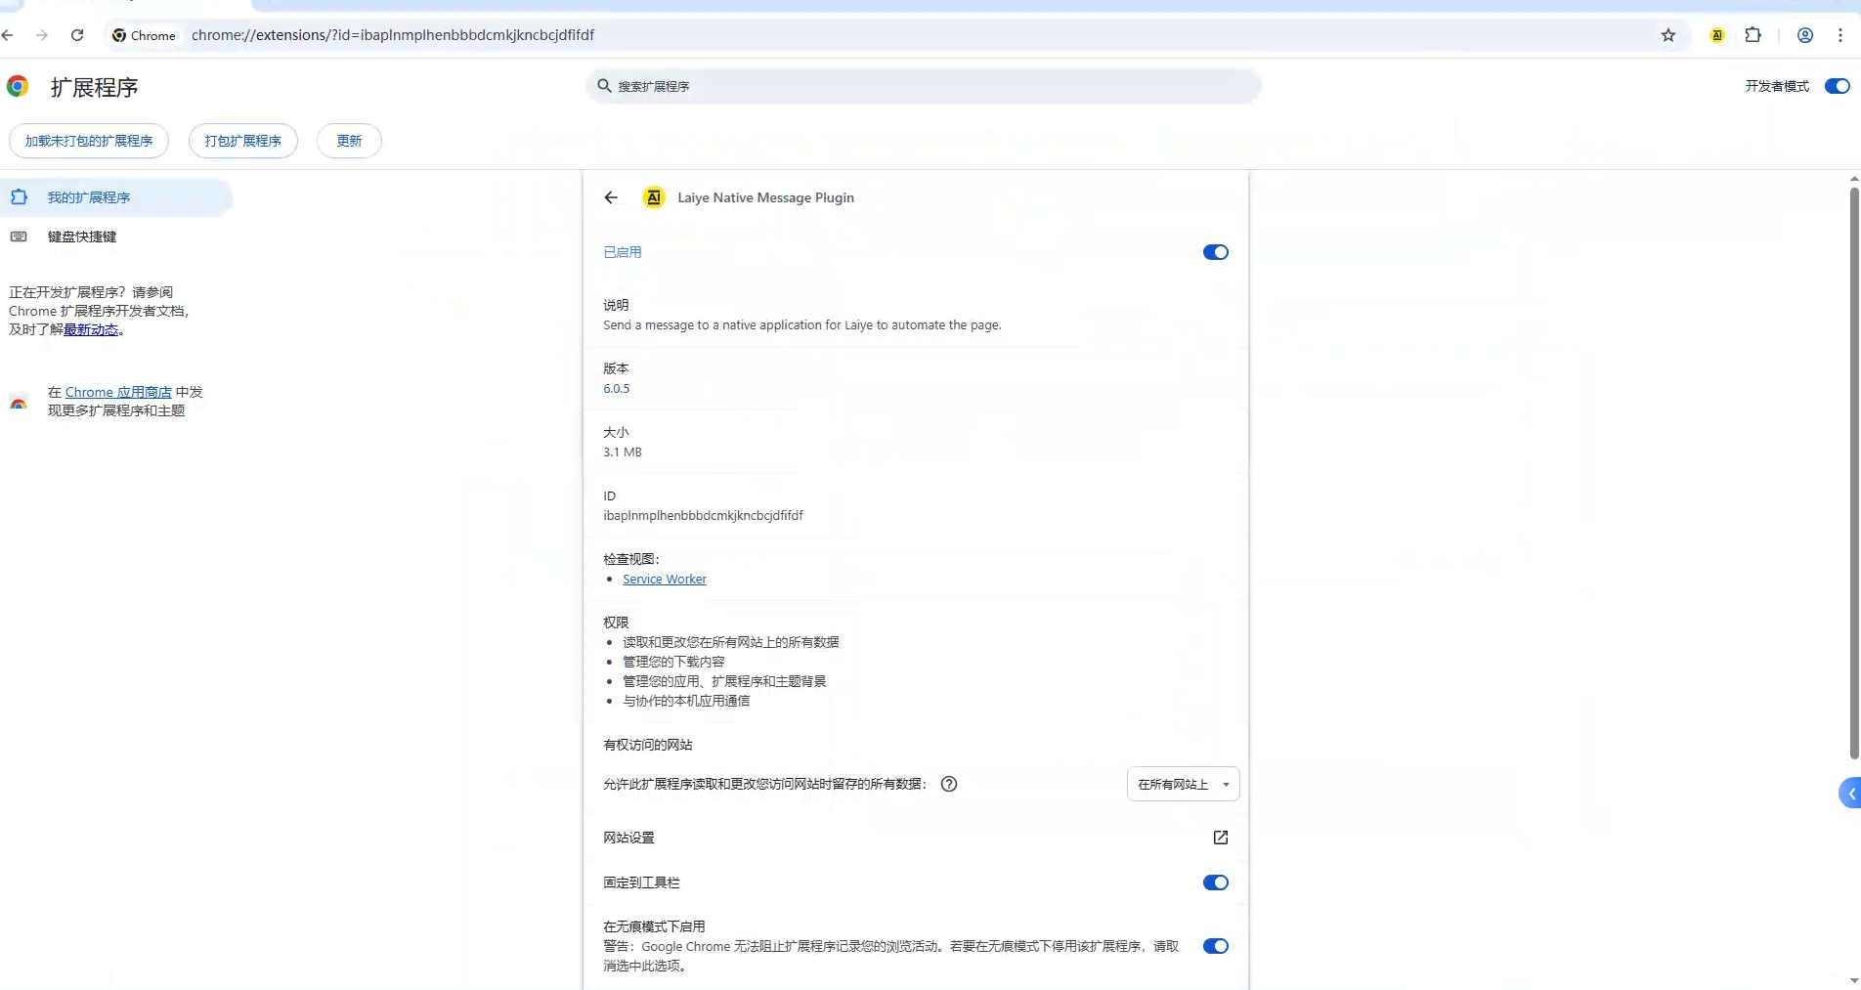The width and height of the screenshot is (1861, 990).
Task: Click the help icon next to site access
Action: [x=948, y=784]
